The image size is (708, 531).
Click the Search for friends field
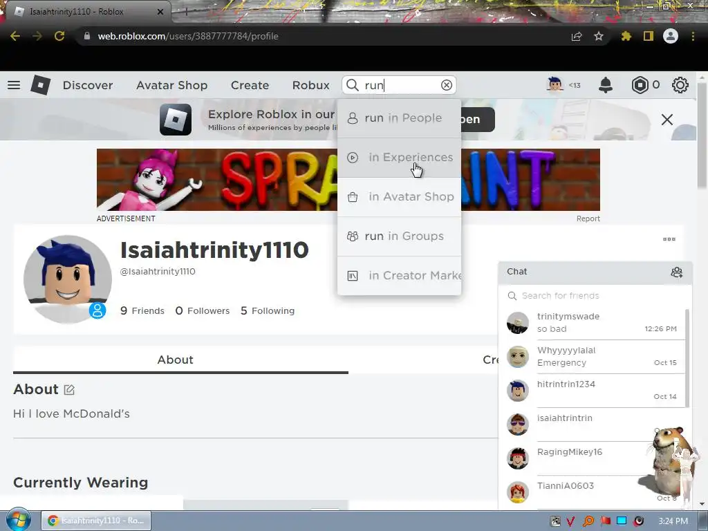[x=595, y=296]
